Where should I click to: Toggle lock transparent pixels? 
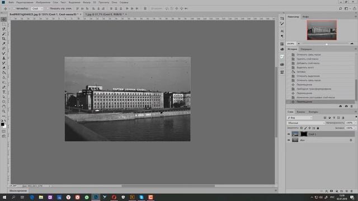302,128
